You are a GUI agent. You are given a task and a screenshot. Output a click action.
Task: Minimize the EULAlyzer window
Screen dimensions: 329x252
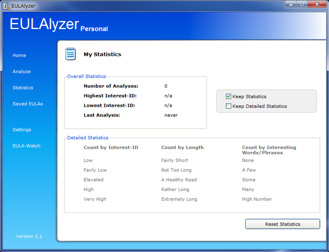pyautogui.click(x=291, y=4)
